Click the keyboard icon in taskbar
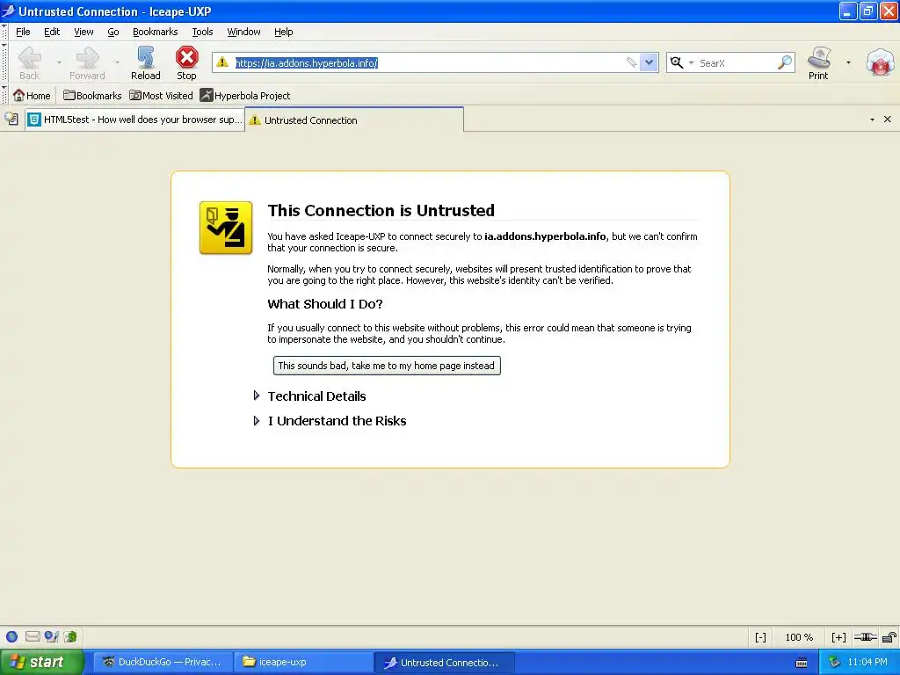 coord(802,663)
